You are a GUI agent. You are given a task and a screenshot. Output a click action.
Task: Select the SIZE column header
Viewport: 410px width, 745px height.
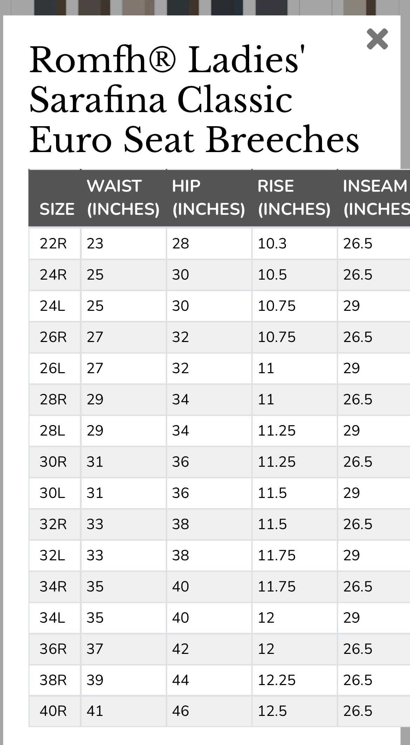pos(57,209)
